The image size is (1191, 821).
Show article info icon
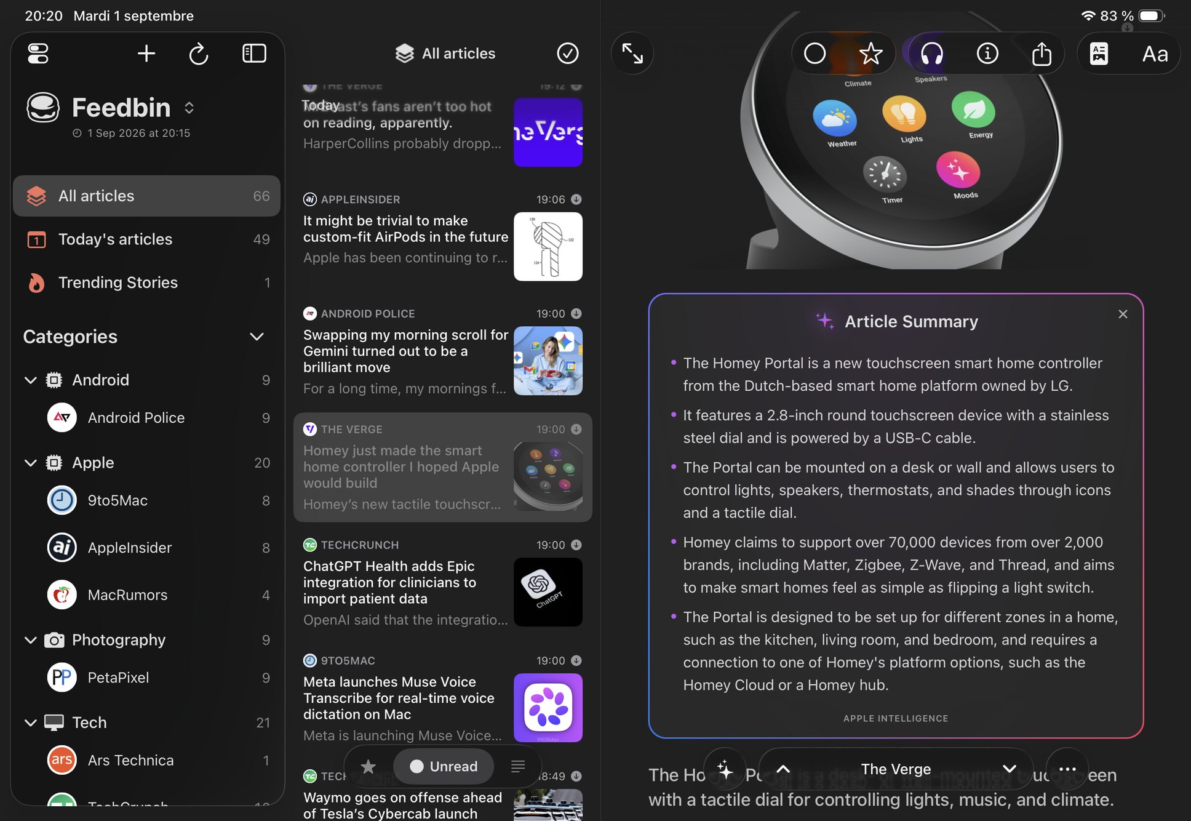click(x=987, y=54)
